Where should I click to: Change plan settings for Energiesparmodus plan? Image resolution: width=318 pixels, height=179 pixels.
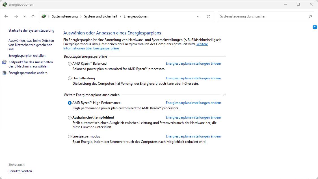point(193,136)
